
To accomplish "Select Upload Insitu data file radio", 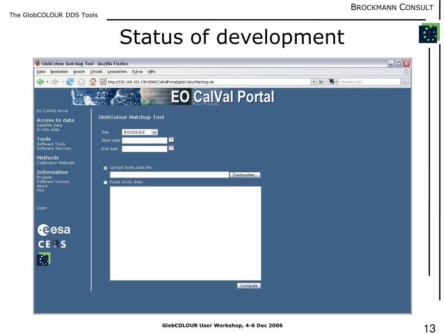I will pyautogui.click(x=105, y=168).
